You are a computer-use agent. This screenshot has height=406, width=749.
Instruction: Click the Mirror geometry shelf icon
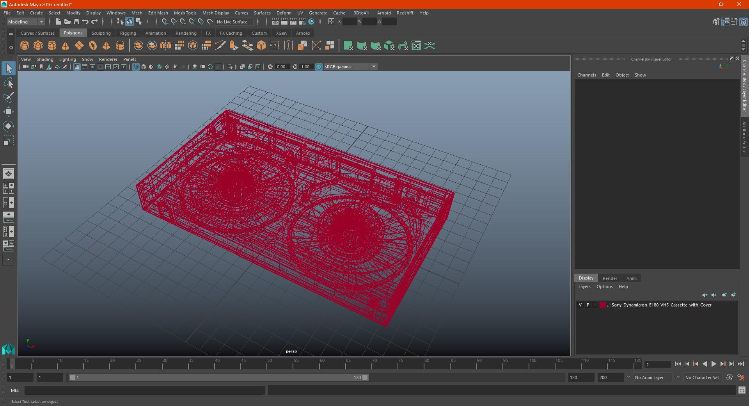pos(166,46)
